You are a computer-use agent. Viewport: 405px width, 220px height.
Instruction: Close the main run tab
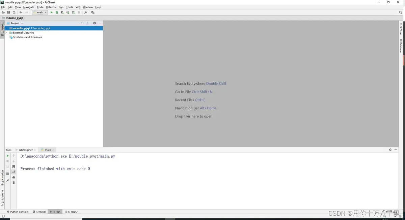click(53, 150)
